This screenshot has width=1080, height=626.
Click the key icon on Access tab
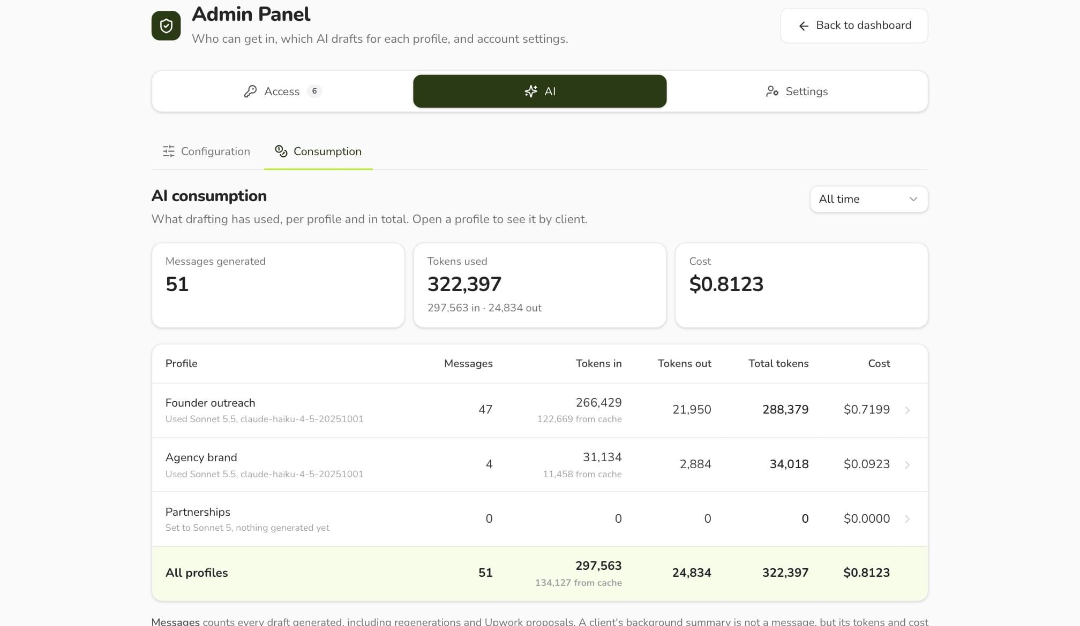tap(250, 91)
